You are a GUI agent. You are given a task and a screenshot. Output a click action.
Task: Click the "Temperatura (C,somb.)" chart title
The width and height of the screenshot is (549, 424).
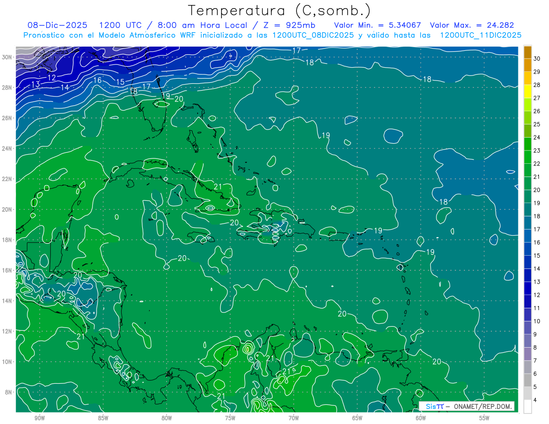(280, 11)
